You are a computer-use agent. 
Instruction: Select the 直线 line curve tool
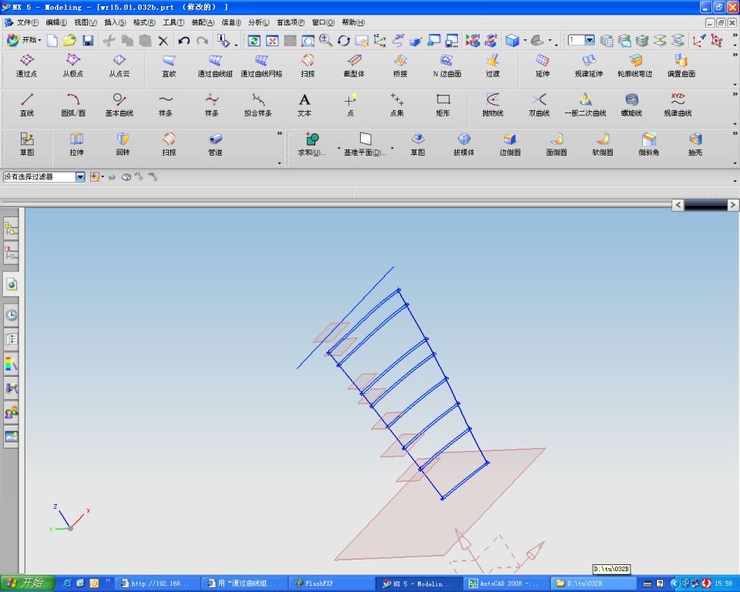pyautogui.click(x=27, y=106)
